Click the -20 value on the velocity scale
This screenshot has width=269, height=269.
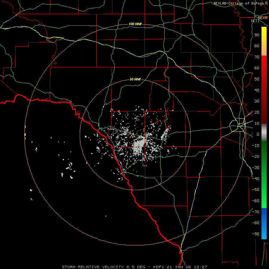pyautogui.click(x=256, y=156)
